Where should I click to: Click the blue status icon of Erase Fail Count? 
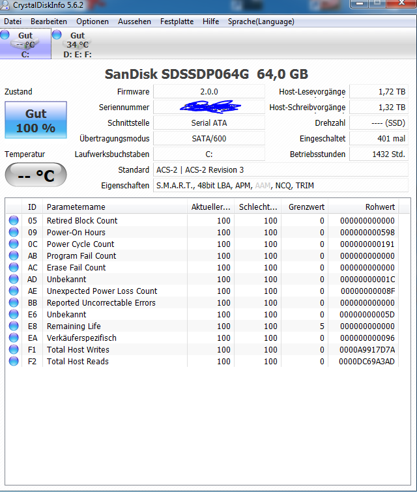(x=14, y=267)
